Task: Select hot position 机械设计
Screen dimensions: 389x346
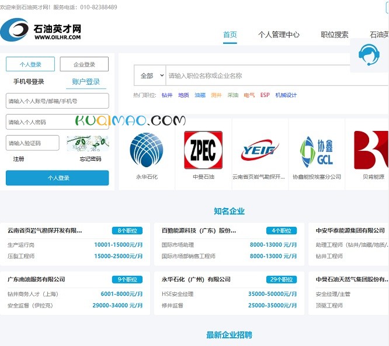Action: pyautogui.click(x=286, y=95)
